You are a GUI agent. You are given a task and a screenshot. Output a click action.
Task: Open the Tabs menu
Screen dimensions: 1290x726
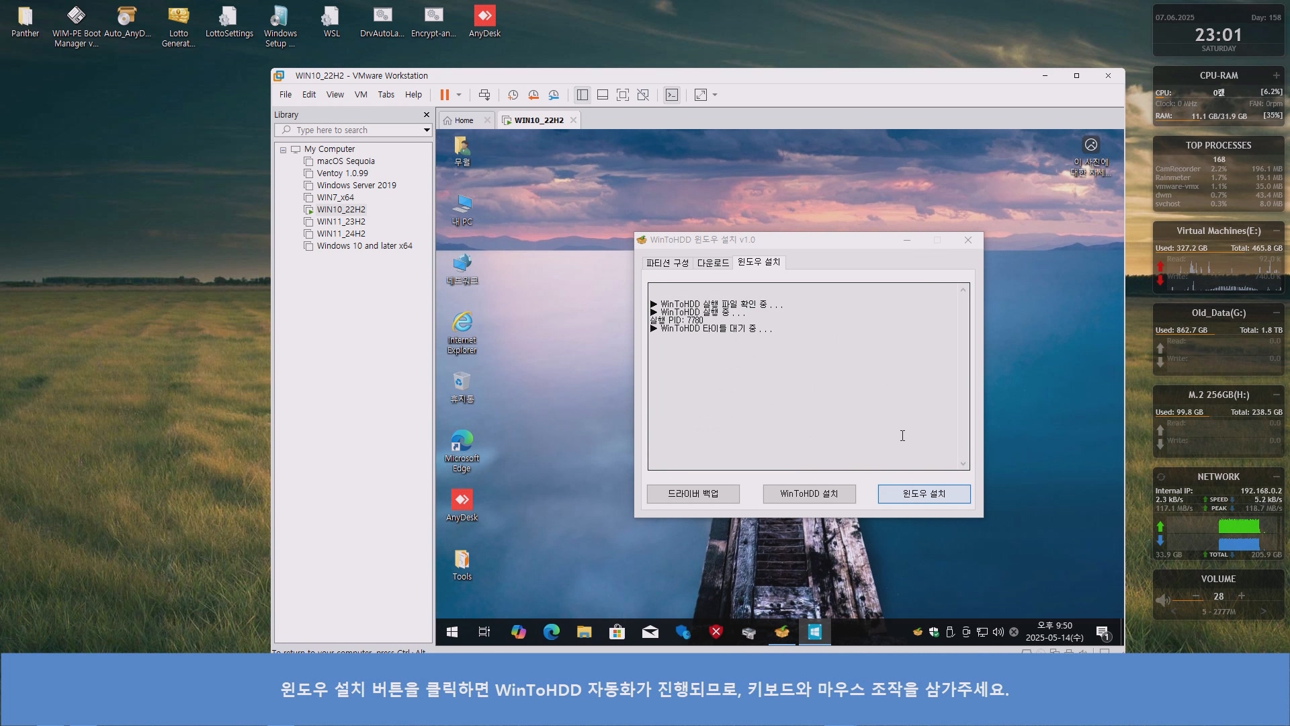pyautogui.click(x=386, y=95)
